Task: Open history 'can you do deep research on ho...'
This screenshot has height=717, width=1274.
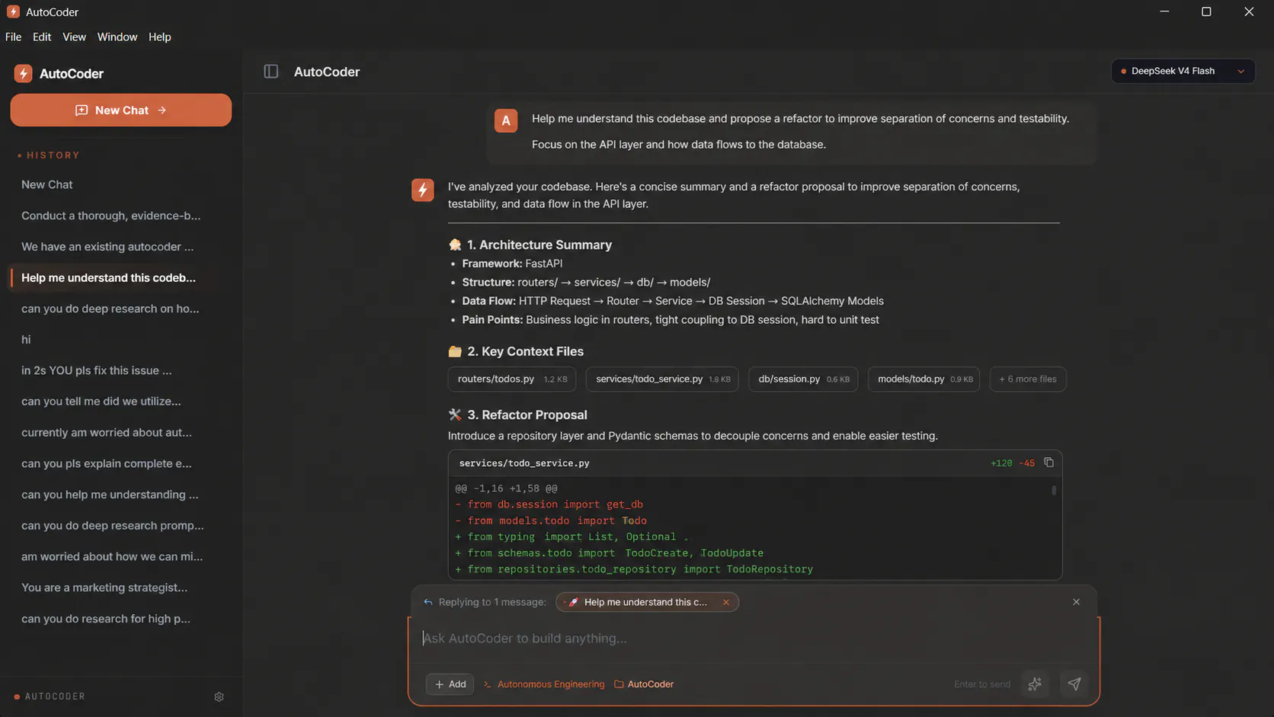Action: (x=121, y=309)
